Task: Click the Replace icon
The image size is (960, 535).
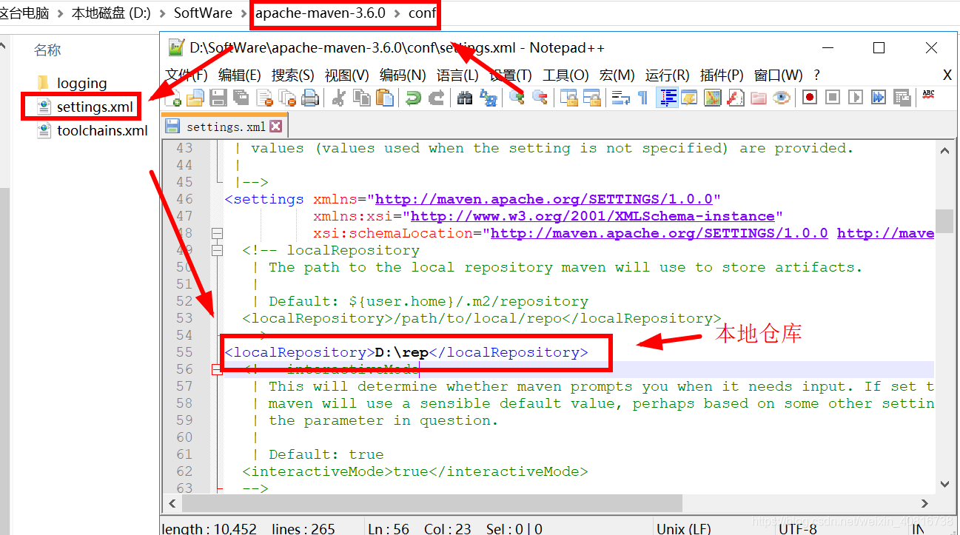Action: pos(488,98)
